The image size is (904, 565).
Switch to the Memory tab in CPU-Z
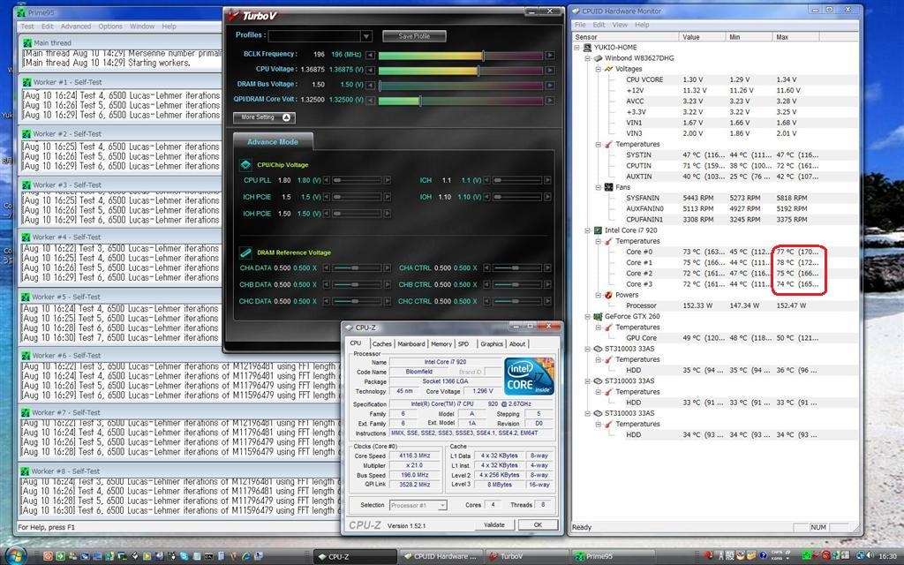441,344
